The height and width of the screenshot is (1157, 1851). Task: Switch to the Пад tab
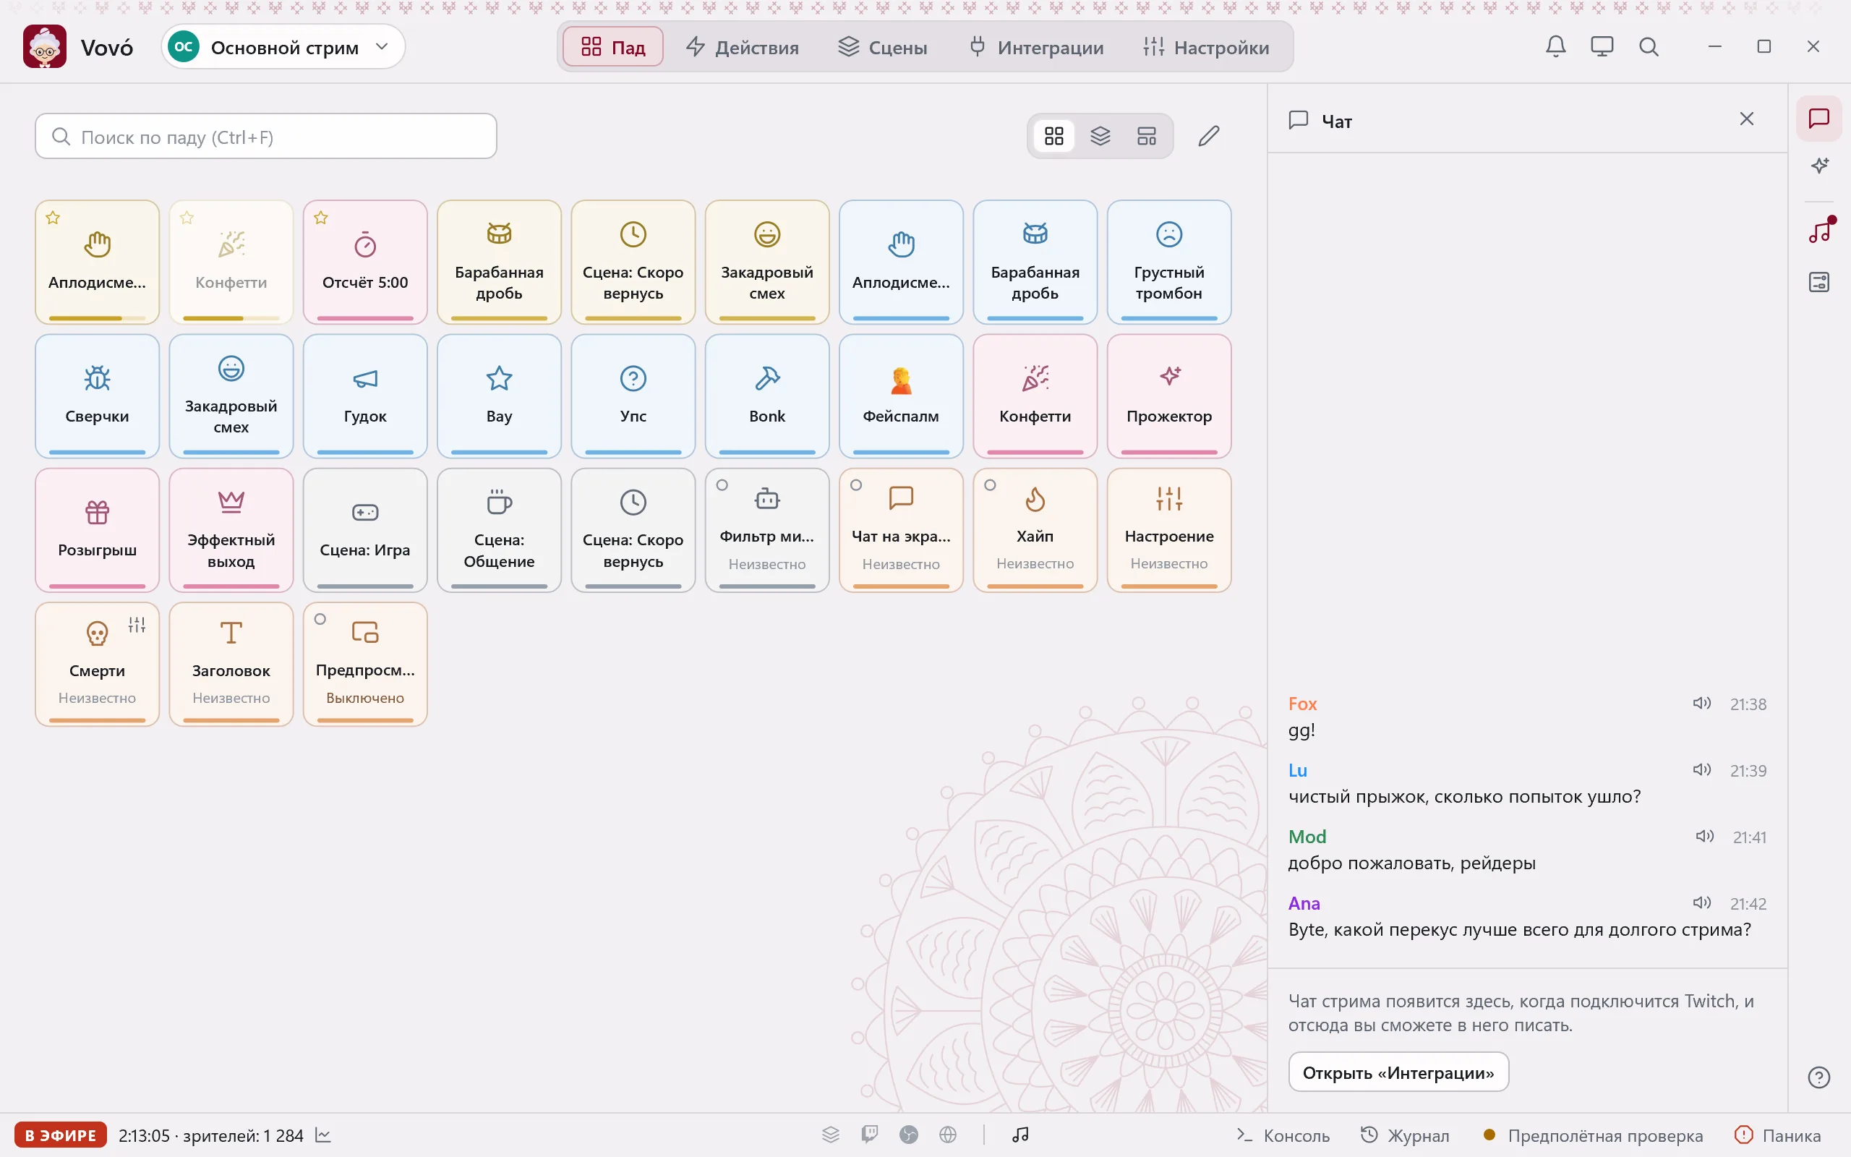(x=612, y=47)
